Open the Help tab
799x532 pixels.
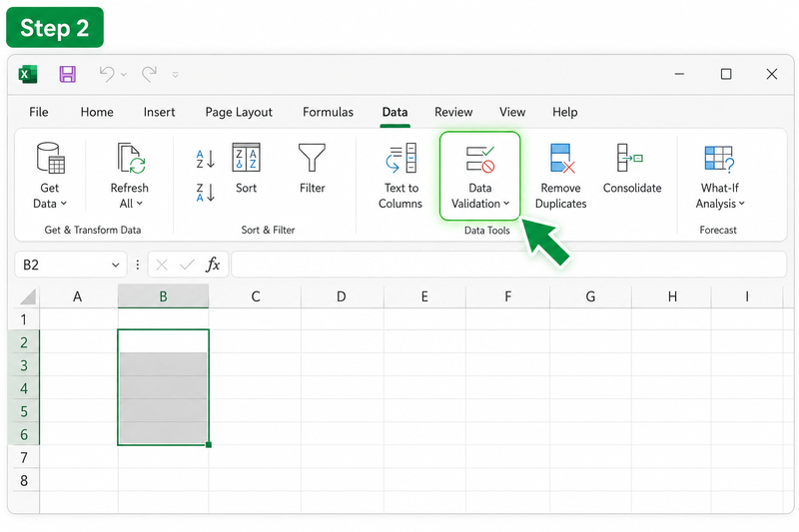564,112
